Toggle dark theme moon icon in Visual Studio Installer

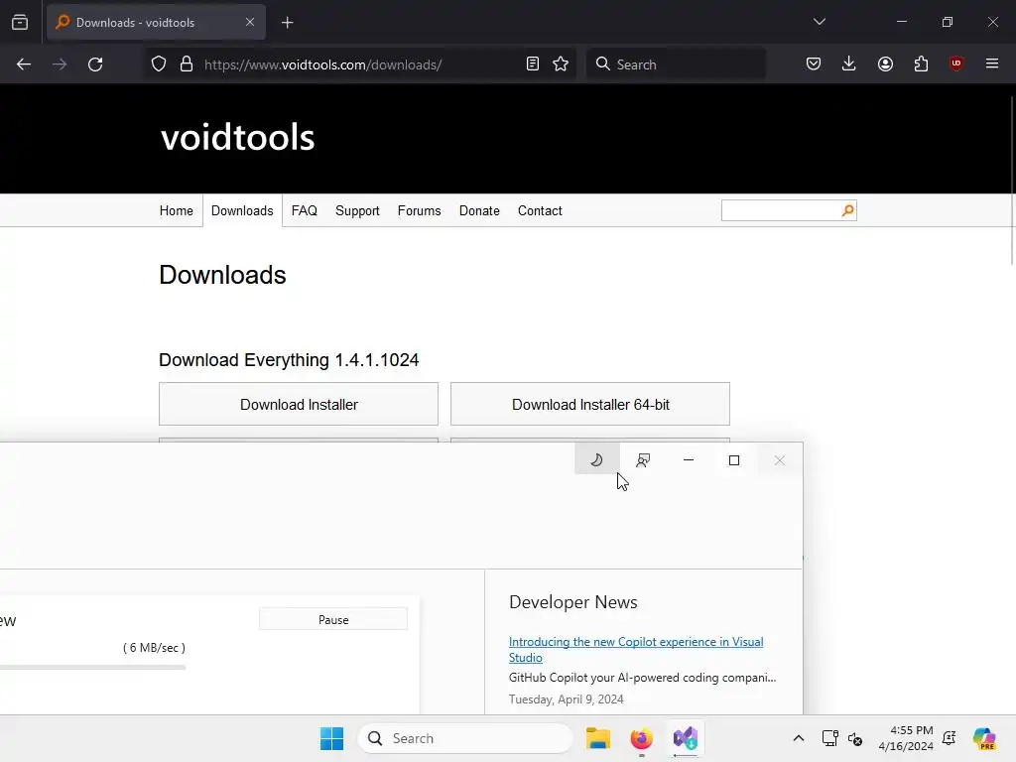[x=596, y=460]
